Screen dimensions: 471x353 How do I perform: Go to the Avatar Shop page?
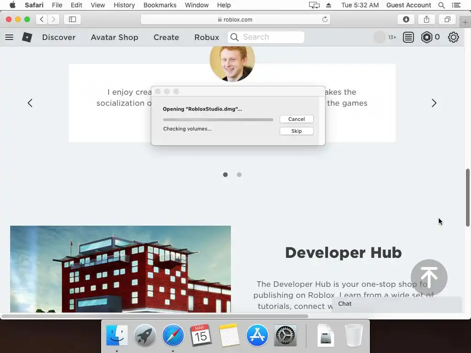115,37
